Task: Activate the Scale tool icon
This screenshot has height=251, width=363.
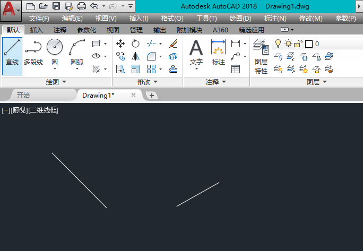Action: pos(135,69)
